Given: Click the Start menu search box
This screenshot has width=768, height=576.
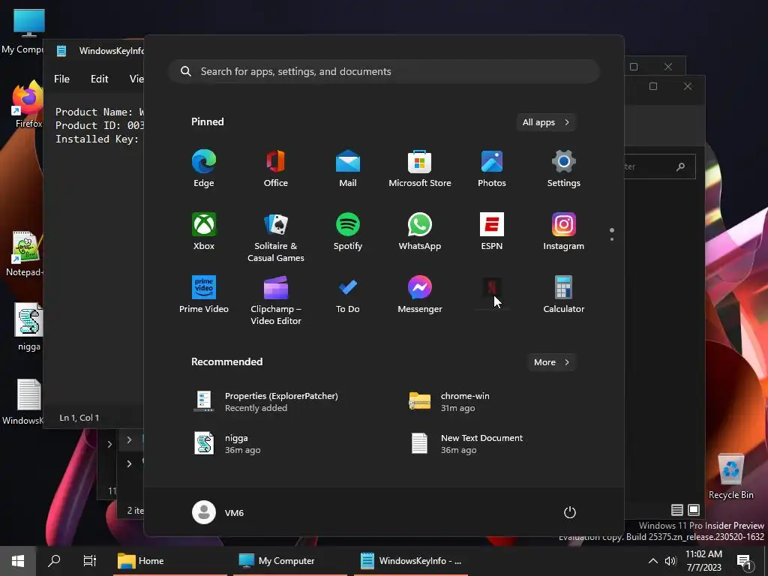Looking at the screenshot, I should point(384,71).
